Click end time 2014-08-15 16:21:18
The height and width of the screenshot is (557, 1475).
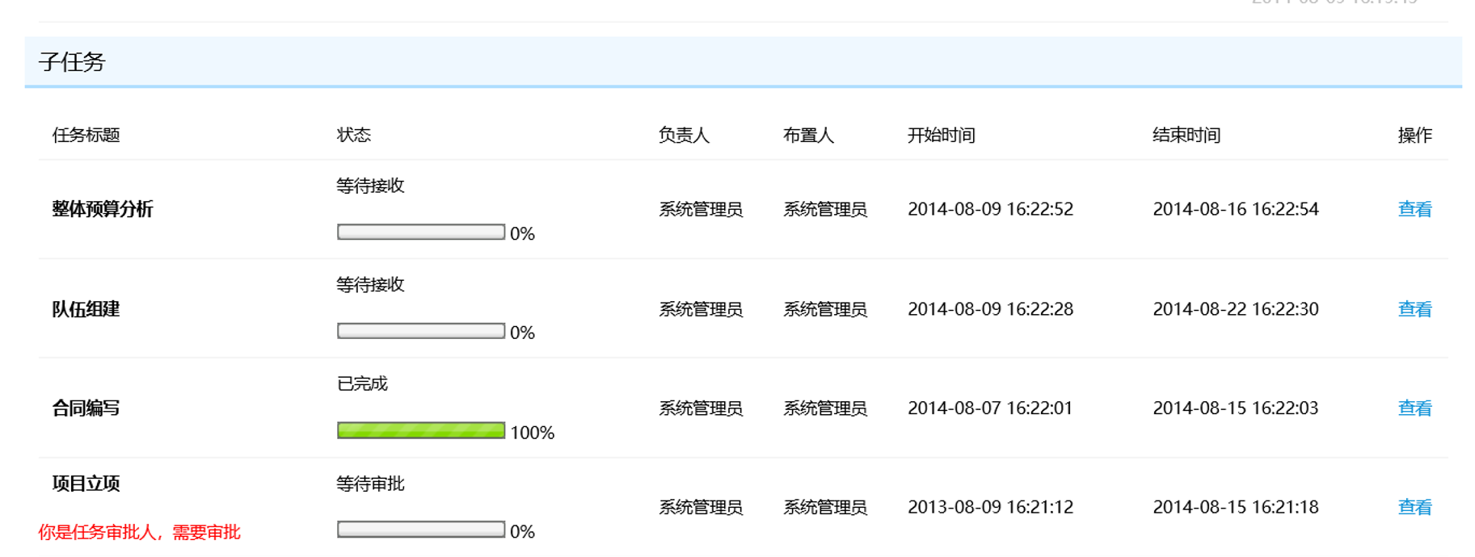[1236, 507]
